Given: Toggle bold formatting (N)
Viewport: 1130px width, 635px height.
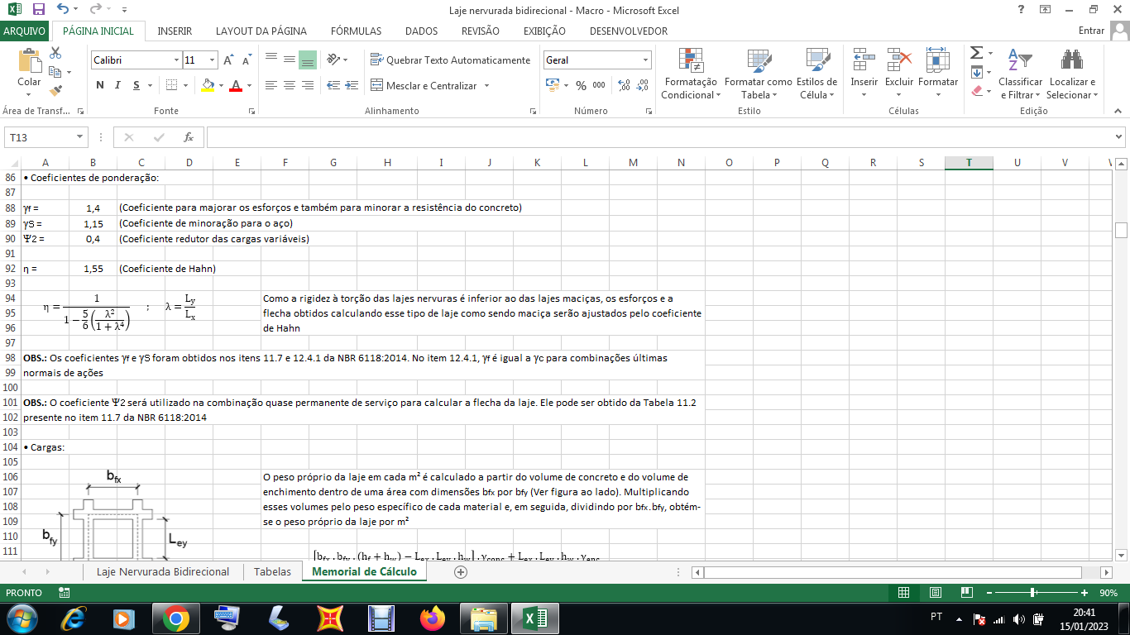Looking at the screenshot, I should click(100, 85).
